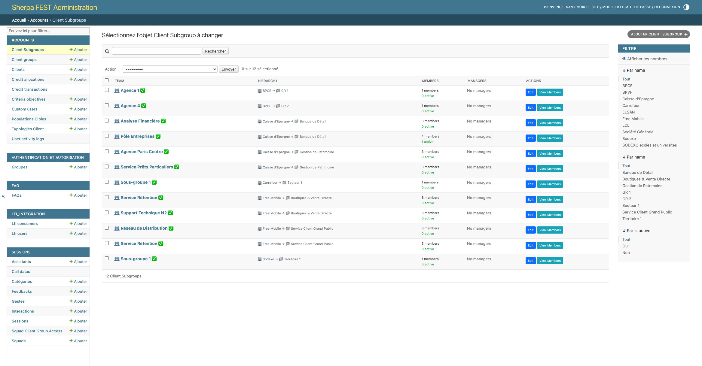702x366 pixels.
Task: Select the Support Technique N2 checkbox
Action: coord(107,213)
